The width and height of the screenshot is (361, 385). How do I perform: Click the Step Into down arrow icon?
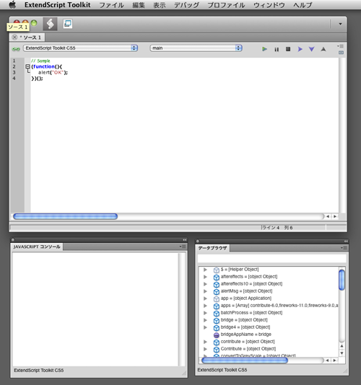pos(312,49)
